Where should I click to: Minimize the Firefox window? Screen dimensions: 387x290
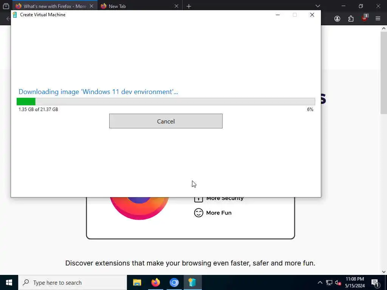pos(344,6)
